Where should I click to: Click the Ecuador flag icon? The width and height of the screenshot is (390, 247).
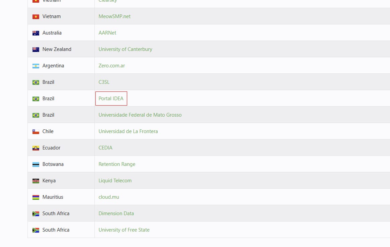pyautogui.click(x=36, y=148)
